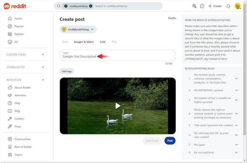Viewport: 247px width, 163px height.
Task: Select the Images & Video tab
Action: [x=84, y=42]
